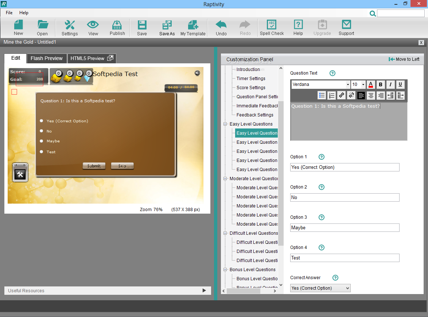Screen dimensions: 428x317
Task: Select Timer Settings in the tree
Action: point(251,79)
